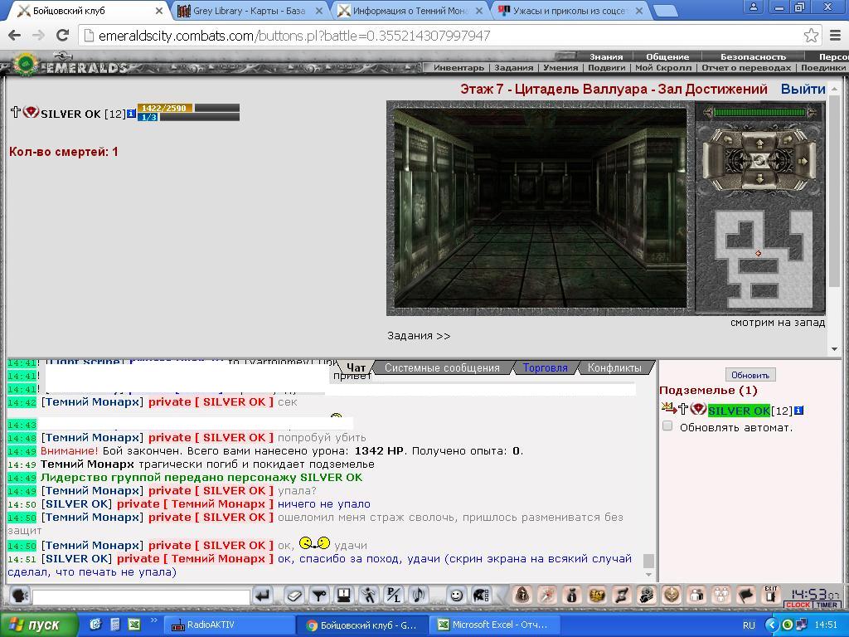Image resolution: width=849 pixels, height=637 pixels.
Task: Click the orange HP bar 1422/2590
Action: (x=165, y=108)
